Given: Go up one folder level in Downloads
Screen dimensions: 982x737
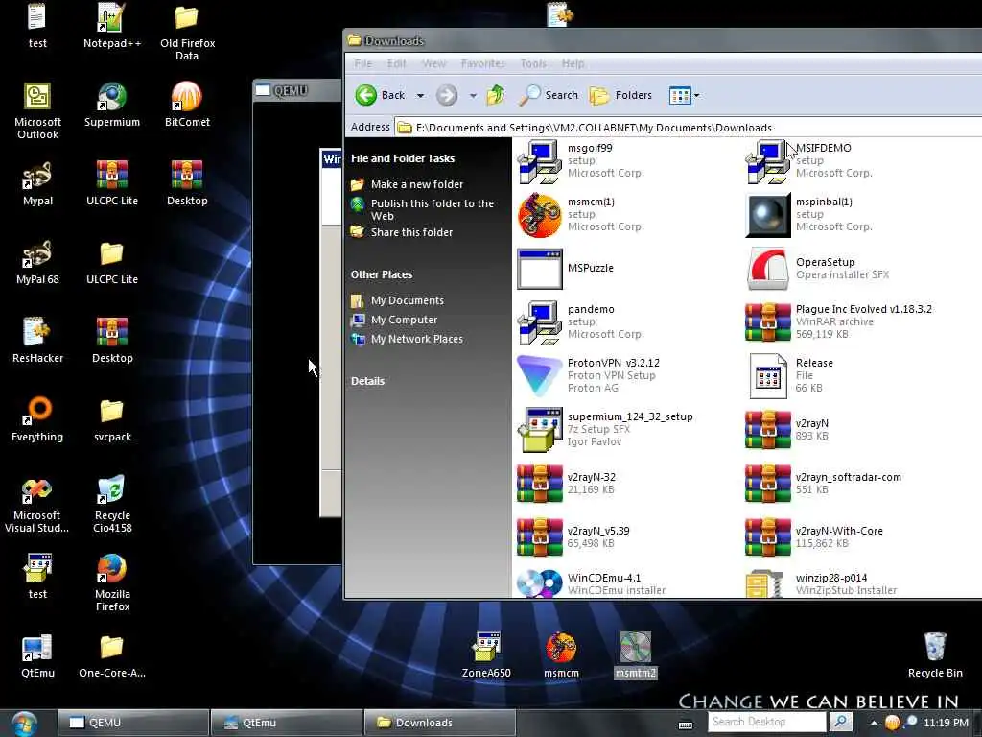Looking at the screenshot, I should click(496, 95).
